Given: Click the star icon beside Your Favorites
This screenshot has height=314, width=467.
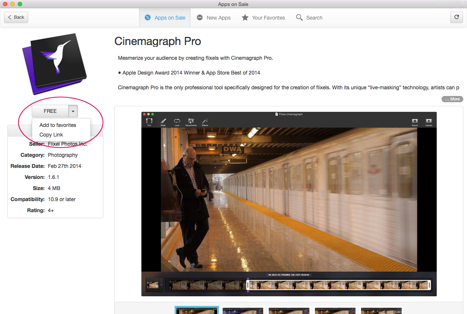Looking at the screenshot, I should pyautogui.click(x=245, y=17).
